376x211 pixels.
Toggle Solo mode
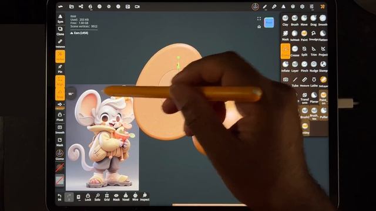pos(98,197)
